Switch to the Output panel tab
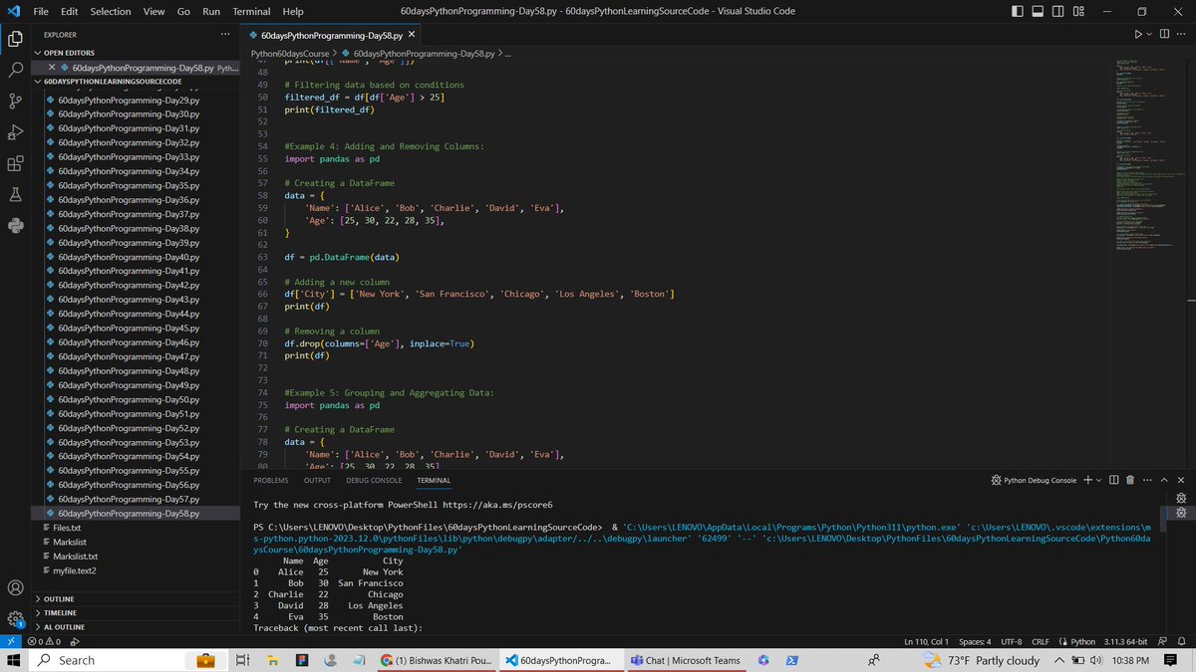 click(318, 480)
